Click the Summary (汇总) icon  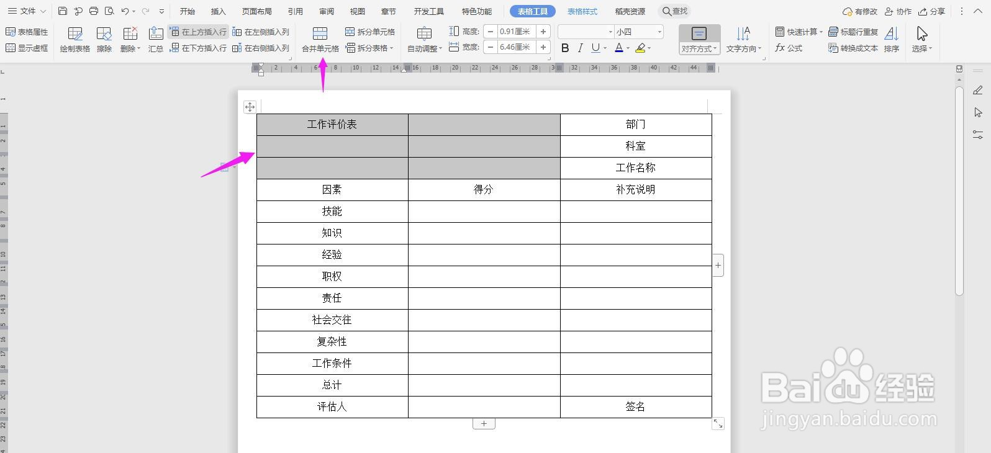156,40
